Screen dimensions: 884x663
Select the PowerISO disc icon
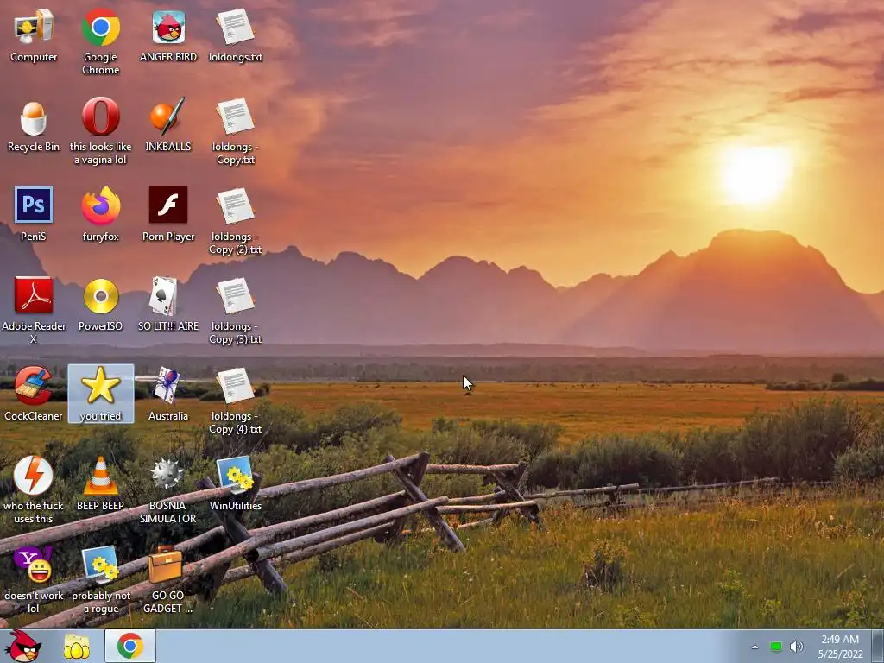click(x=100, y=305)
